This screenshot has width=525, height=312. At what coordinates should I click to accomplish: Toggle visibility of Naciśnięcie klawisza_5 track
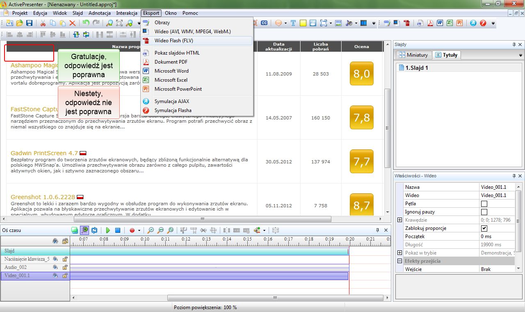55,259
